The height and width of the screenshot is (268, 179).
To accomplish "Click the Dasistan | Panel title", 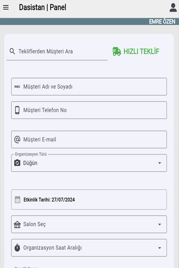I will coord(42,7).
